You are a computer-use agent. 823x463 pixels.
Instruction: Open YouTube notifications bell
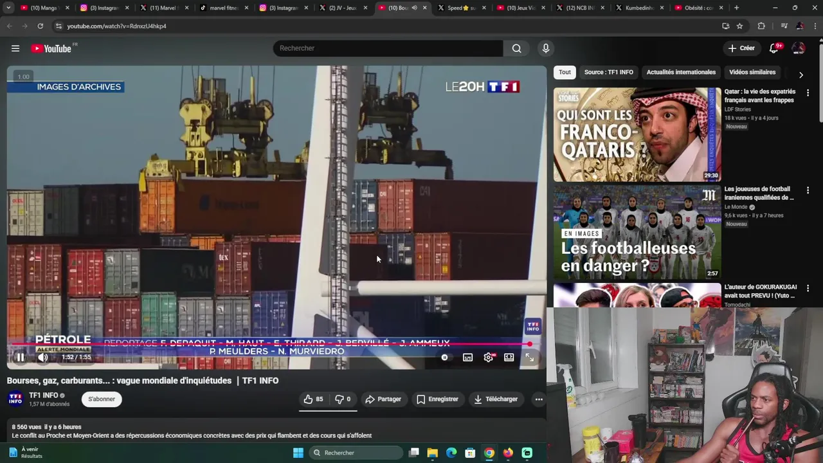click(x=774, y=48)
